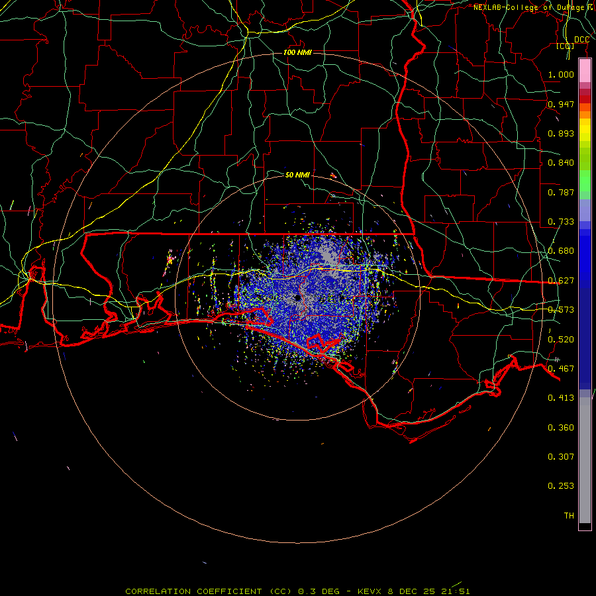Click the 0.467 value on color scale
This screenshot has width=596, height=596.
561,368
